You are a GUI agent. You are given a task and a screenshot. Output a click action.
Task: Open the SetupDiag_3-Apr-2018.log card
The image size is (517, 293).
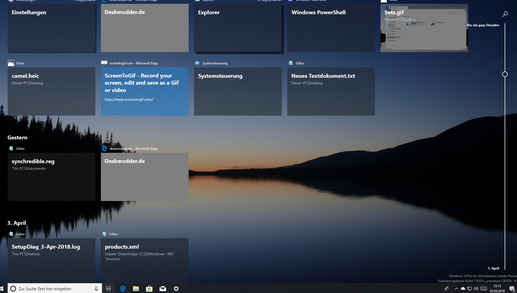tap(52, 261)
